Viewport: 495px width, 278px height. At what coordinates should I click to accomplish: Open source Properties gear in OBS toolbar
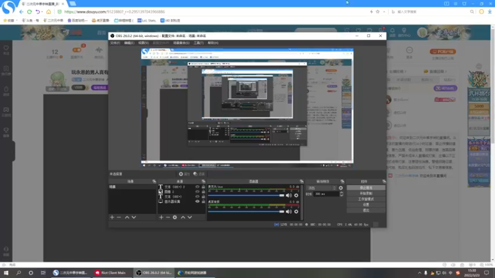pyautogui.click(x=181, y=174)
